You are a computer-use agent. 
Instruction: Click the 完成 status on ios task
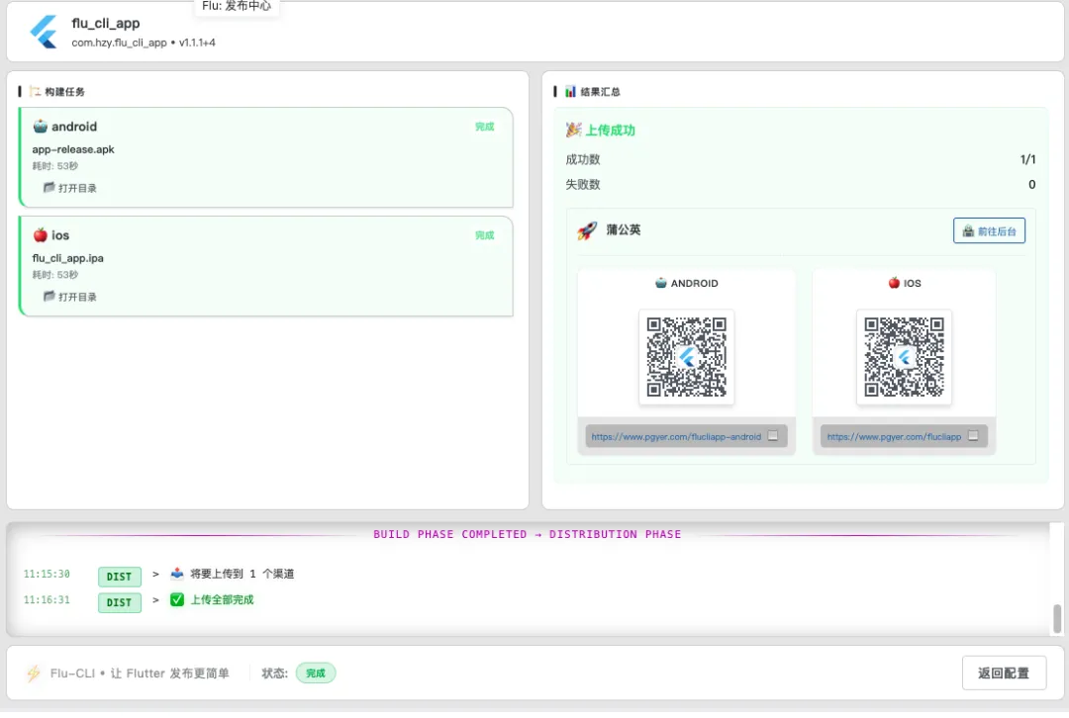tap(485, 235)
